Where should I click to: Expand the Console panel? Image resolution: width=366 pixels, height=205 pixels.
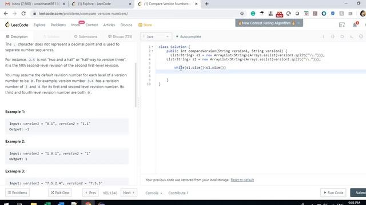point(154,193)
